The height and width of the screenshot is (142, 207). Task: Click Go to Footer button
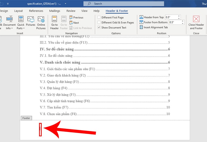64,23
